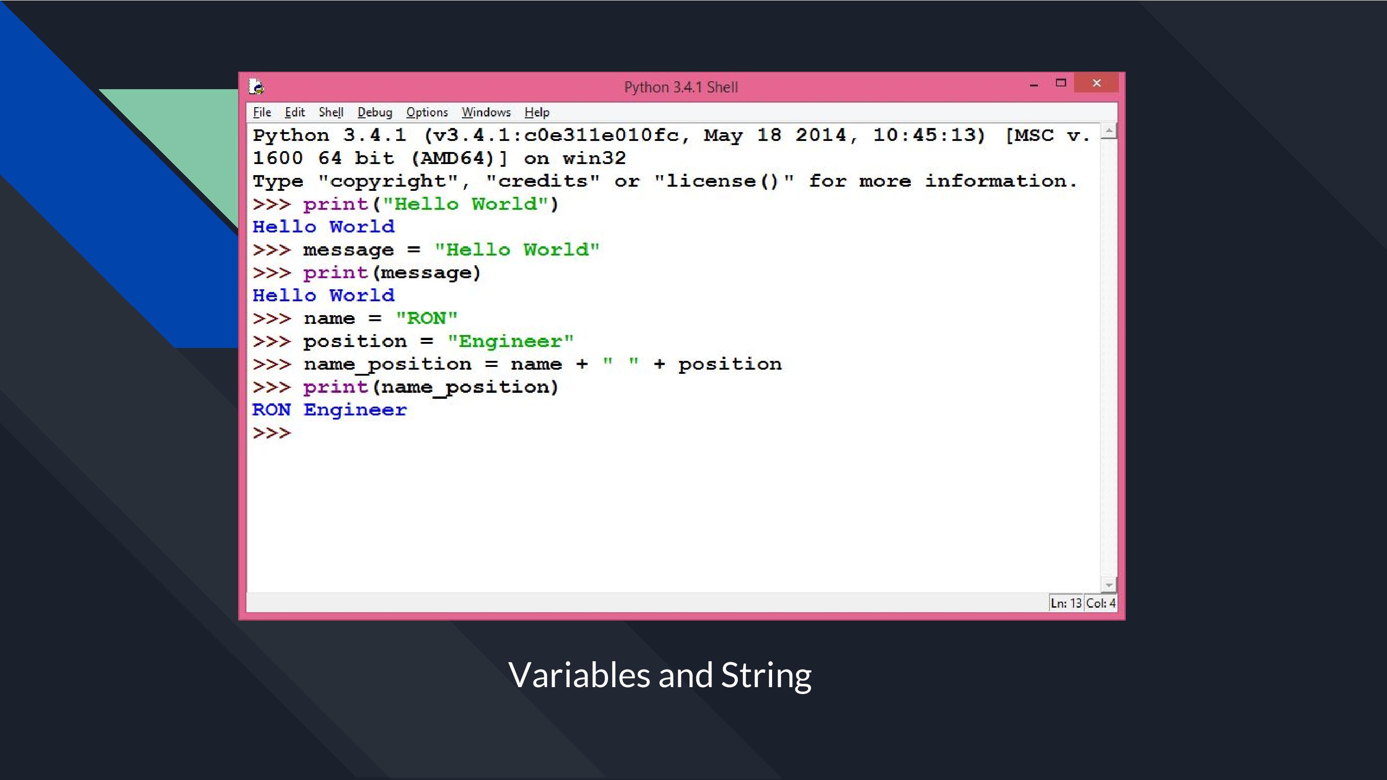Click the scrollbar up arrow
Image resolution: width=1387 pixels, height=780 pixels.
click(1110, 129)
